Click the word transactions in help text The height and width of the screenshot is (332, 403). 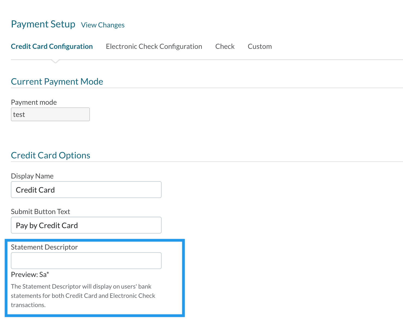pos(28,305)
